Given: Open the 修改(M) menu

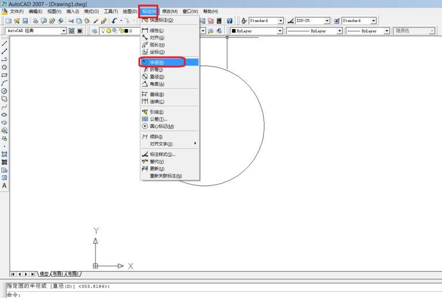Looking at the screenshot, I should (x=169, y=11).
